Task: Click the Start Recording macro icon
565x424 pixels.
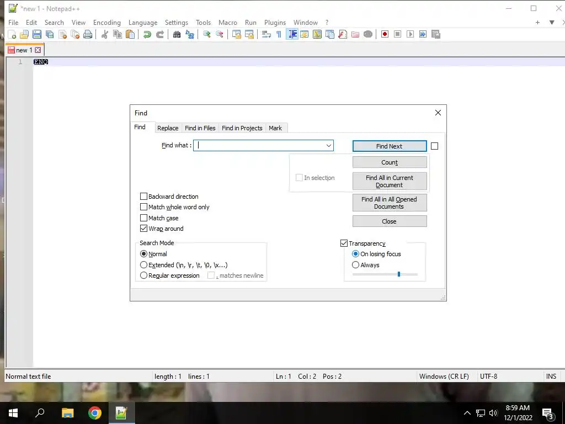Action: pos(385,34)
